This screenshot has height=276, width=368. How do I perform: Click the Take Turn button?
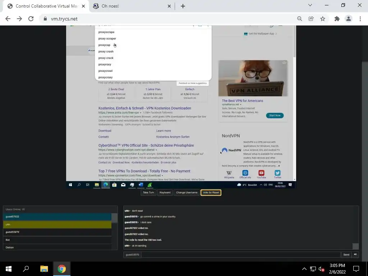tap(148, 193)
